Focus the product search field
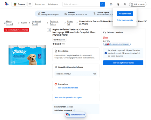The width and height of the screenshot is (151, 120). 81,4
